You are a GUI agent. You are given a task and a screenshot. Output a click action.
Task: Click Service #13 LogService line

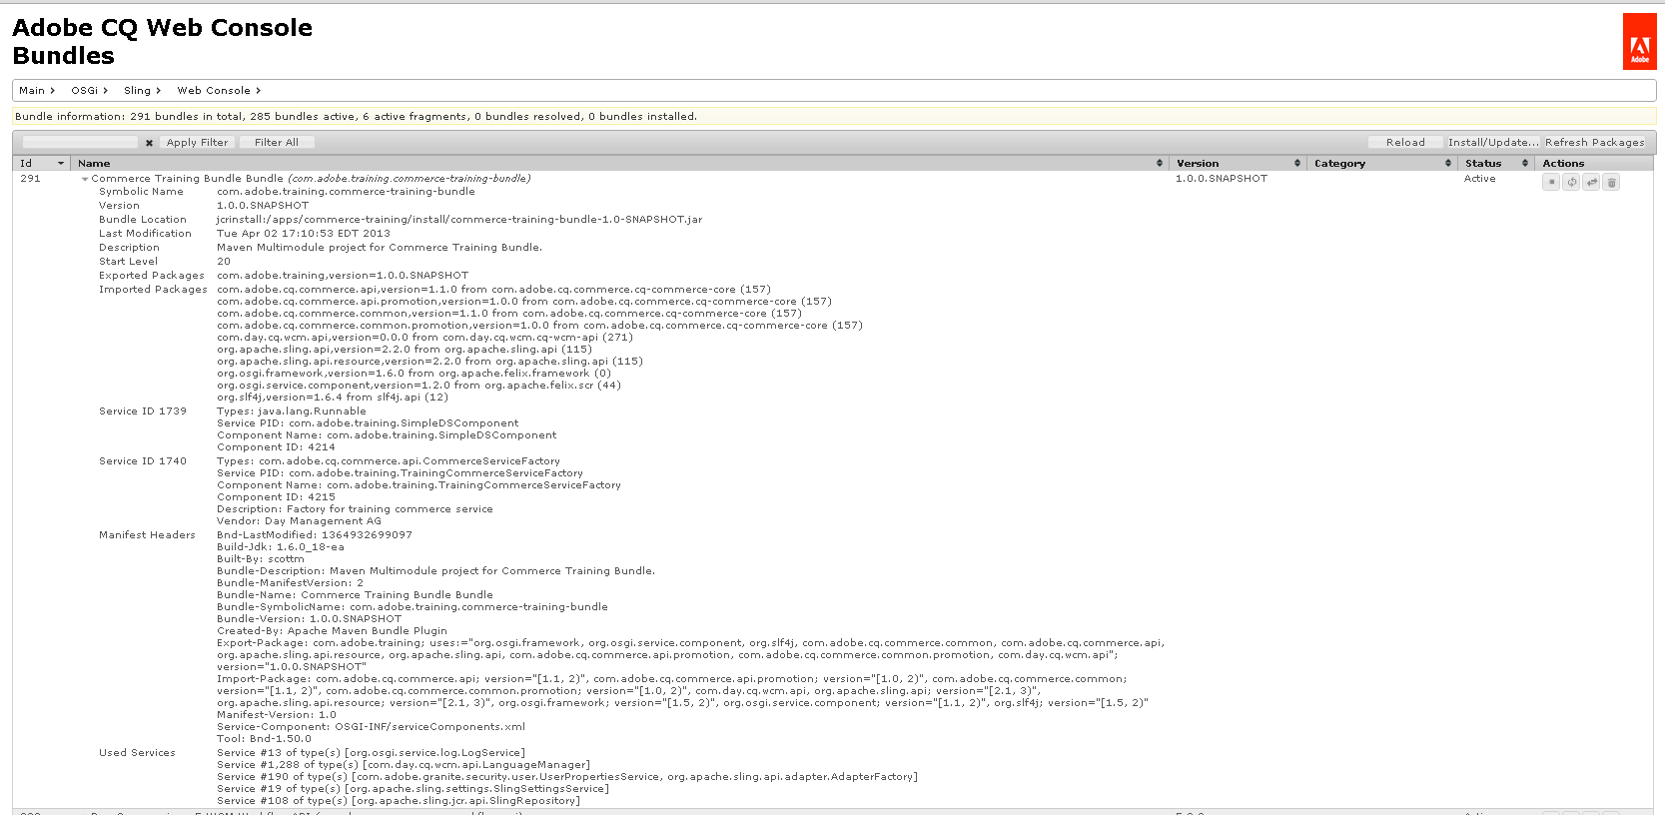371,753
